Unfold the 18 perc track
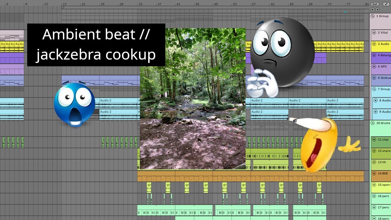Screen dimensions: 391x220 coord(374,218)
